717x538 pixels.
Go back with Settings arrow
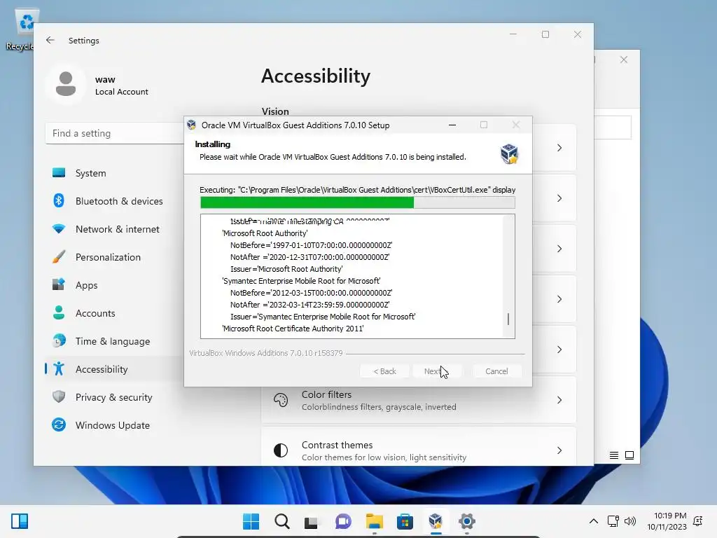50,40
